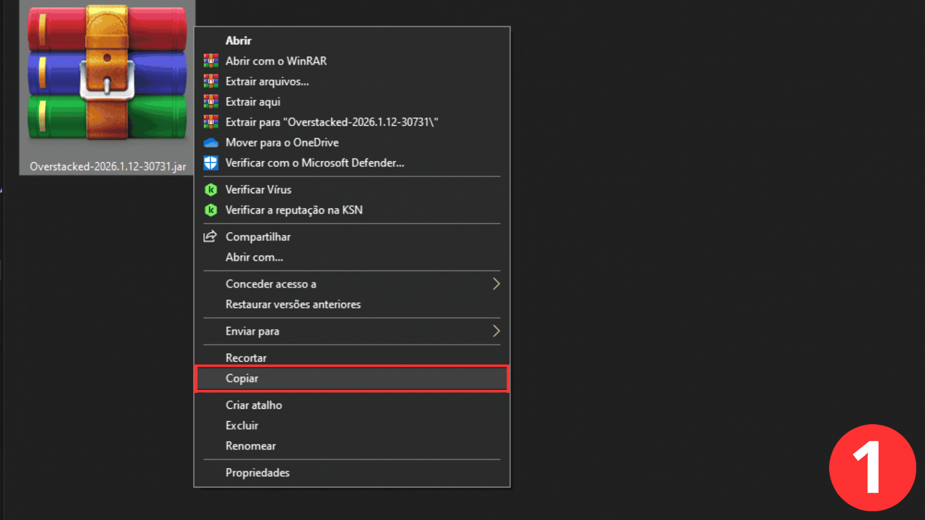The image size is (925, 520).
Task: Open the Abrir com... option
Action: (x=254, y=257)
